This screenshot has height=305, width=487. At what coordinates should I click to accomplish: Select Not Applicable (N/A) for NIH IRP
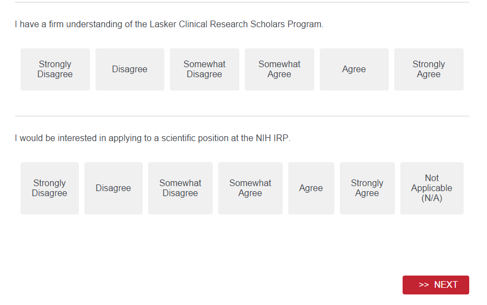pyautogui.click(x=431, y=188)
